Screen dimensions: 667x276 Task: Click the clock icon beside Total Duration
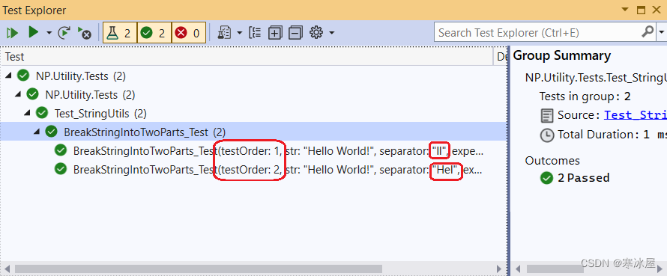(547, 135)
